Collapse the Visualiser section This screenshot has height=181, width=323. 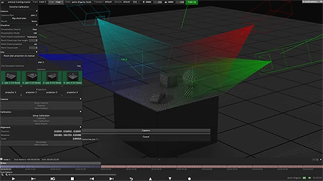pos(37,25)
